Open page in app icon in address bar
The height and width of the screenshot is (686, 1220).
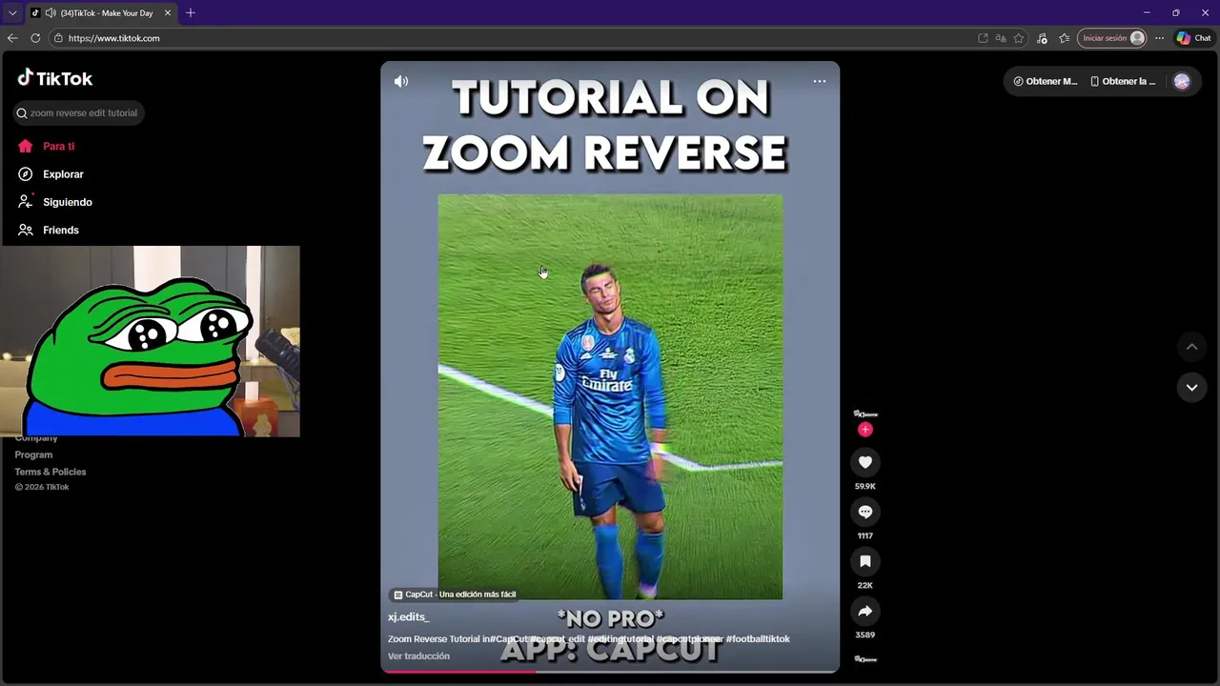click(983, 38)
